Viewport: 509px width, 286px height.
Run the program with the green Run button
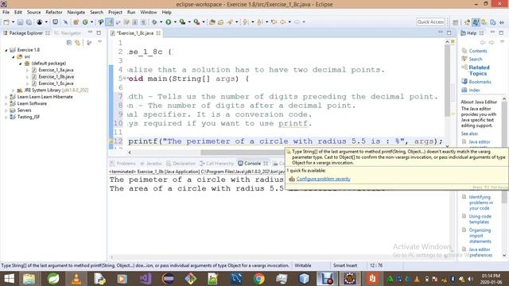point(168,22)
